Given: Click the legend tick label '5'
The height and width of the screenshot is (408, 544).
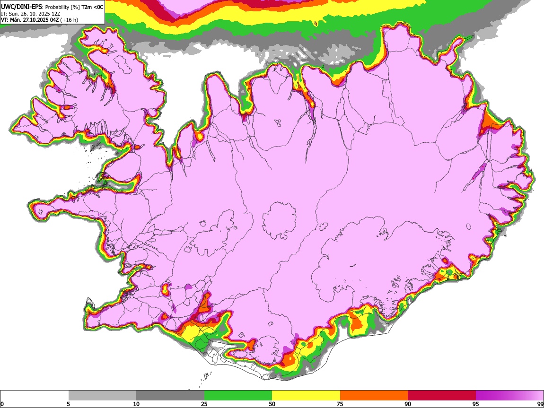Looking at the screenshot, I should click(x=68, y=404).
